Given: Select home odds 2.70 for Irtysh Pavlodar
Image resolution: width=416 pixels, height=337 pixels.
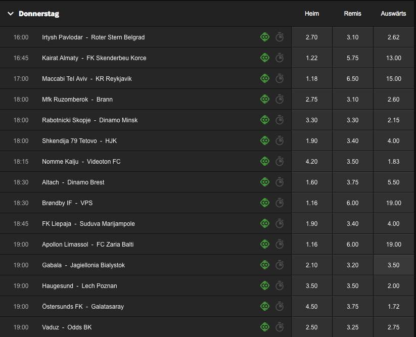Looking at the screenshot, I should pos(312,37).
